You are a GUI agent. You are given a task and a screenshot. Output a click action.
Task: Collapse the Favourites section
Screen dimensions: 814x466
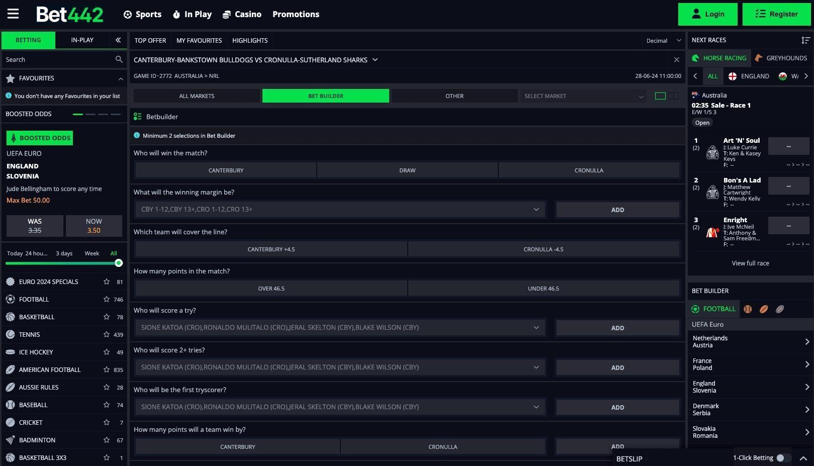click(121, 79)
